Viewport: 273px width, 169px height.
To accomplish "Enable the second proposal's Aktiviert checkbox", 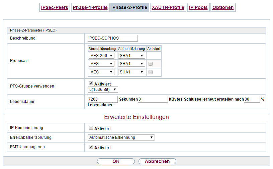I will click(151, 64).
